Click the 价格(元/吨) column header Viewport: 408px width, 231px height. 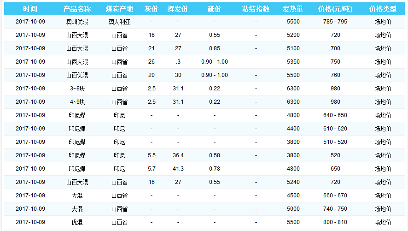[335, 9]
